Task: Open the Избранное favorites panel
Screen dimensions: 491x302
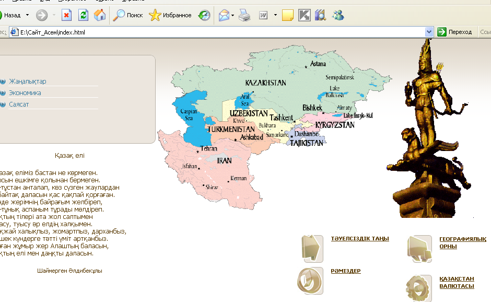Action: click(x=170, y=15)
